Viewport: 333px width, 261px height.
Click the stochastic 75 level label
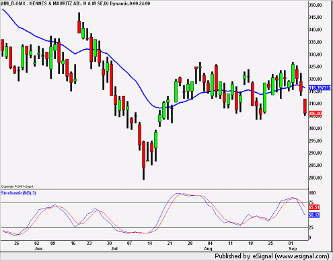pyautogui.click(x=311, y=202)
